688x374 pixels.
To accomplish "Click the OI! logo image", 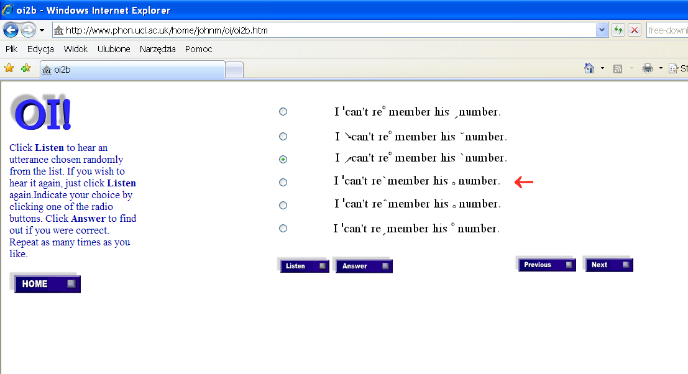I will (x=40, y=112).
